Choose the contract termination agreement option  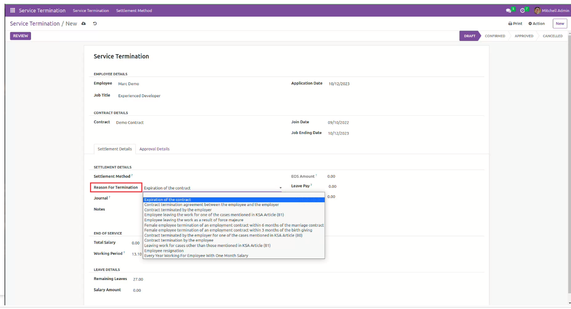pyautogui.click(x=234, y=205)
